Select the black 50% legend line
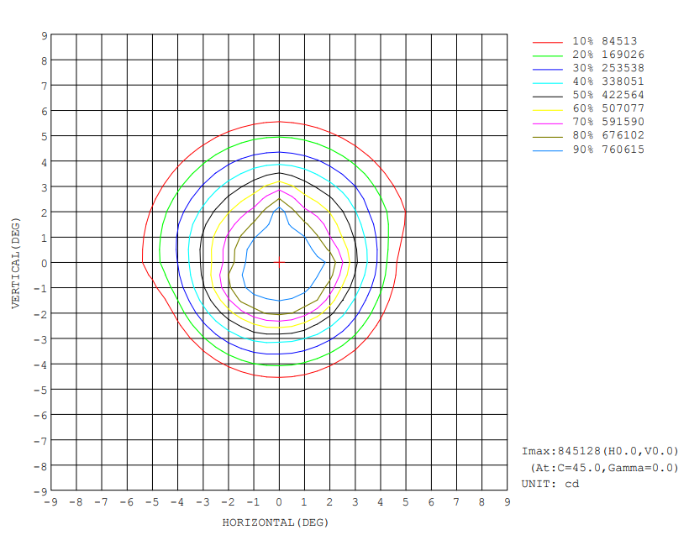The width and height of the screenshot is (689, 556). (x=546, y=95)
